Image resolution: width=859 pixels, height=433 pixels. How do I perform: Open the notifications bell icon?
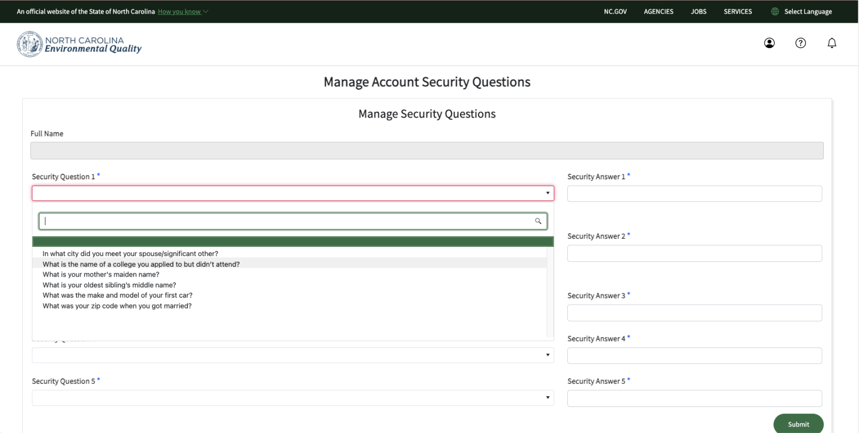832,43
